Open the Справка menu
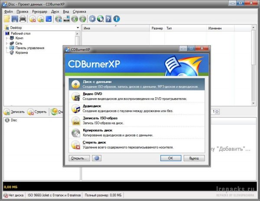 point(79,11)
